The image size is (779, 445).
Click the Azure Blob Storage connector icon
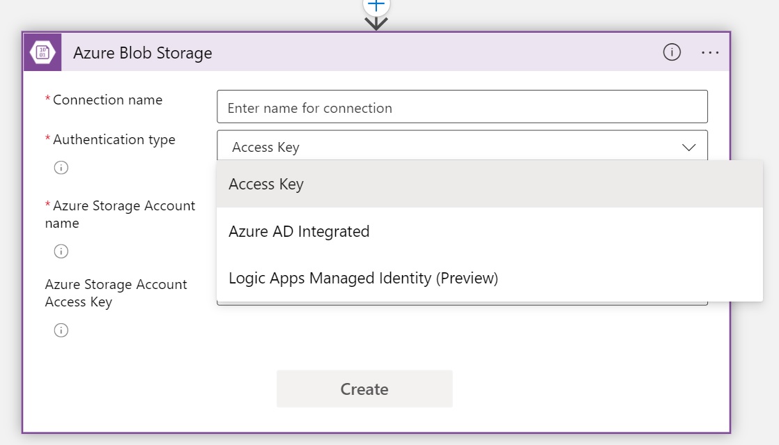[43, 52]
